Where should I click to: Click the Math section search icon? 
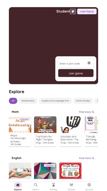(93, 112)
